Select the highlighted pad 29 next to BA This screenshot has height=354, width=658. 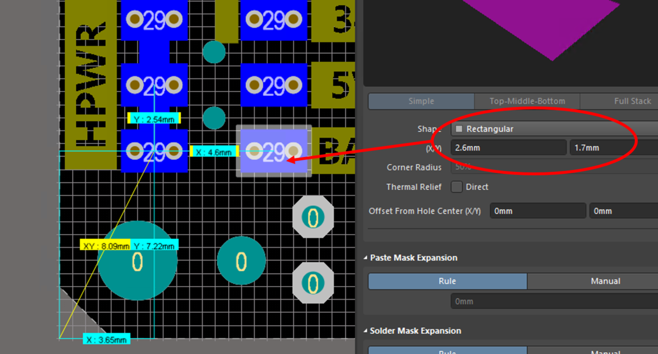coord(274,151)
